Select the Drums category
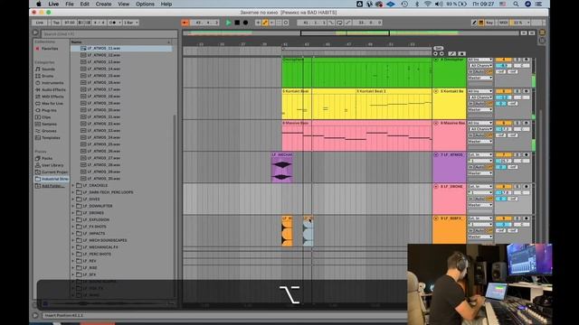Viewport: 579px width, 325px height. tap(48, 76)
